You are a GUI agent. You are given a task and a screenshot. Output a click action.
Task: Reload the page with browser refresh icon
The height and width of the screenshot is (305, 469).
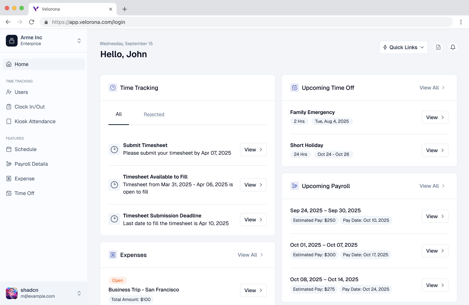click(x=32, y=22)
